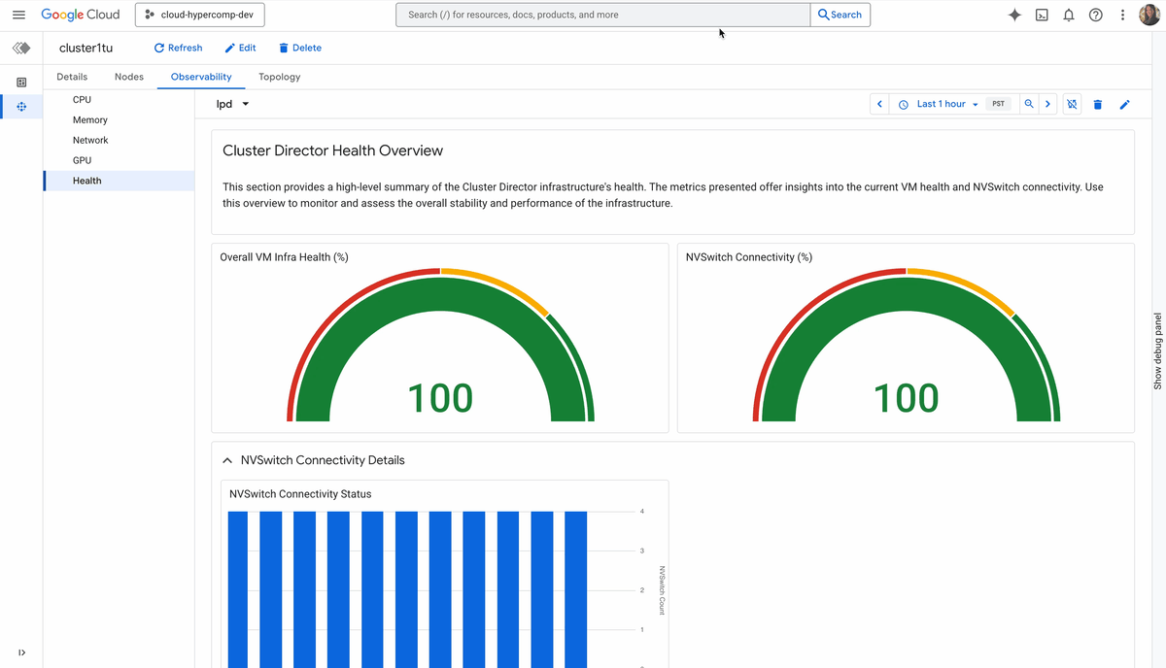Expand the left navigation panel

coord(21,651)
